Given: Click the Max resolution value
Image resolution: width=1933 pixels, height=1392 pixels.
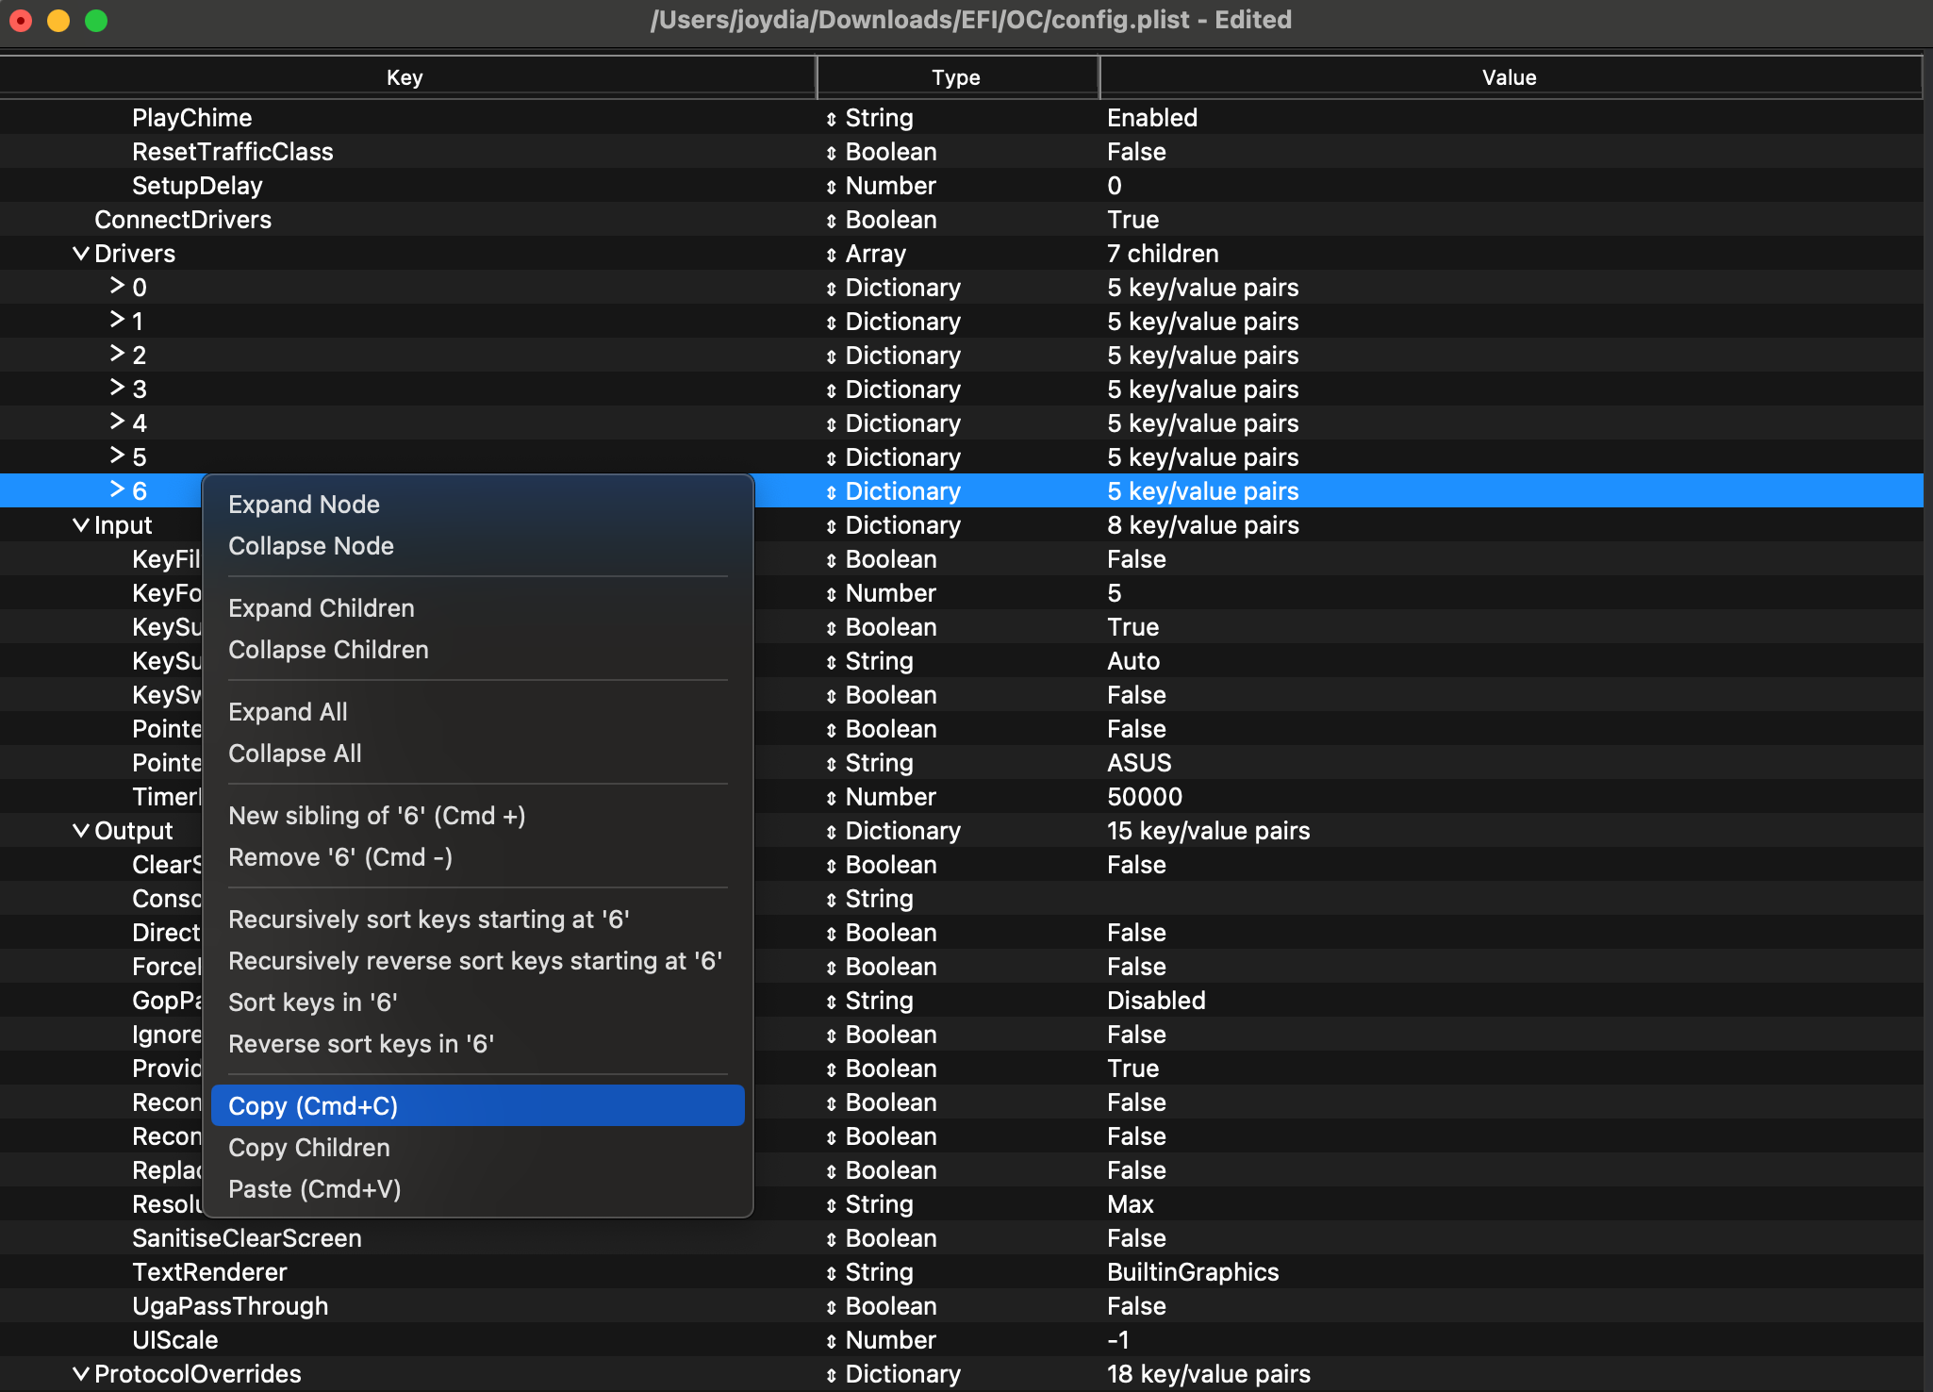Looking at the screenshot, I should pyautogui.click(x=1131, y=1204).
